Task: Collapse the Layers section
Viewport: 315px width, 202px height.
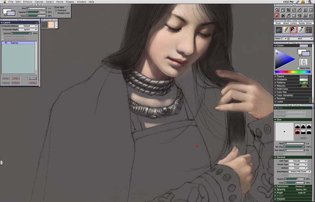Action: click(x=2, y=23)
